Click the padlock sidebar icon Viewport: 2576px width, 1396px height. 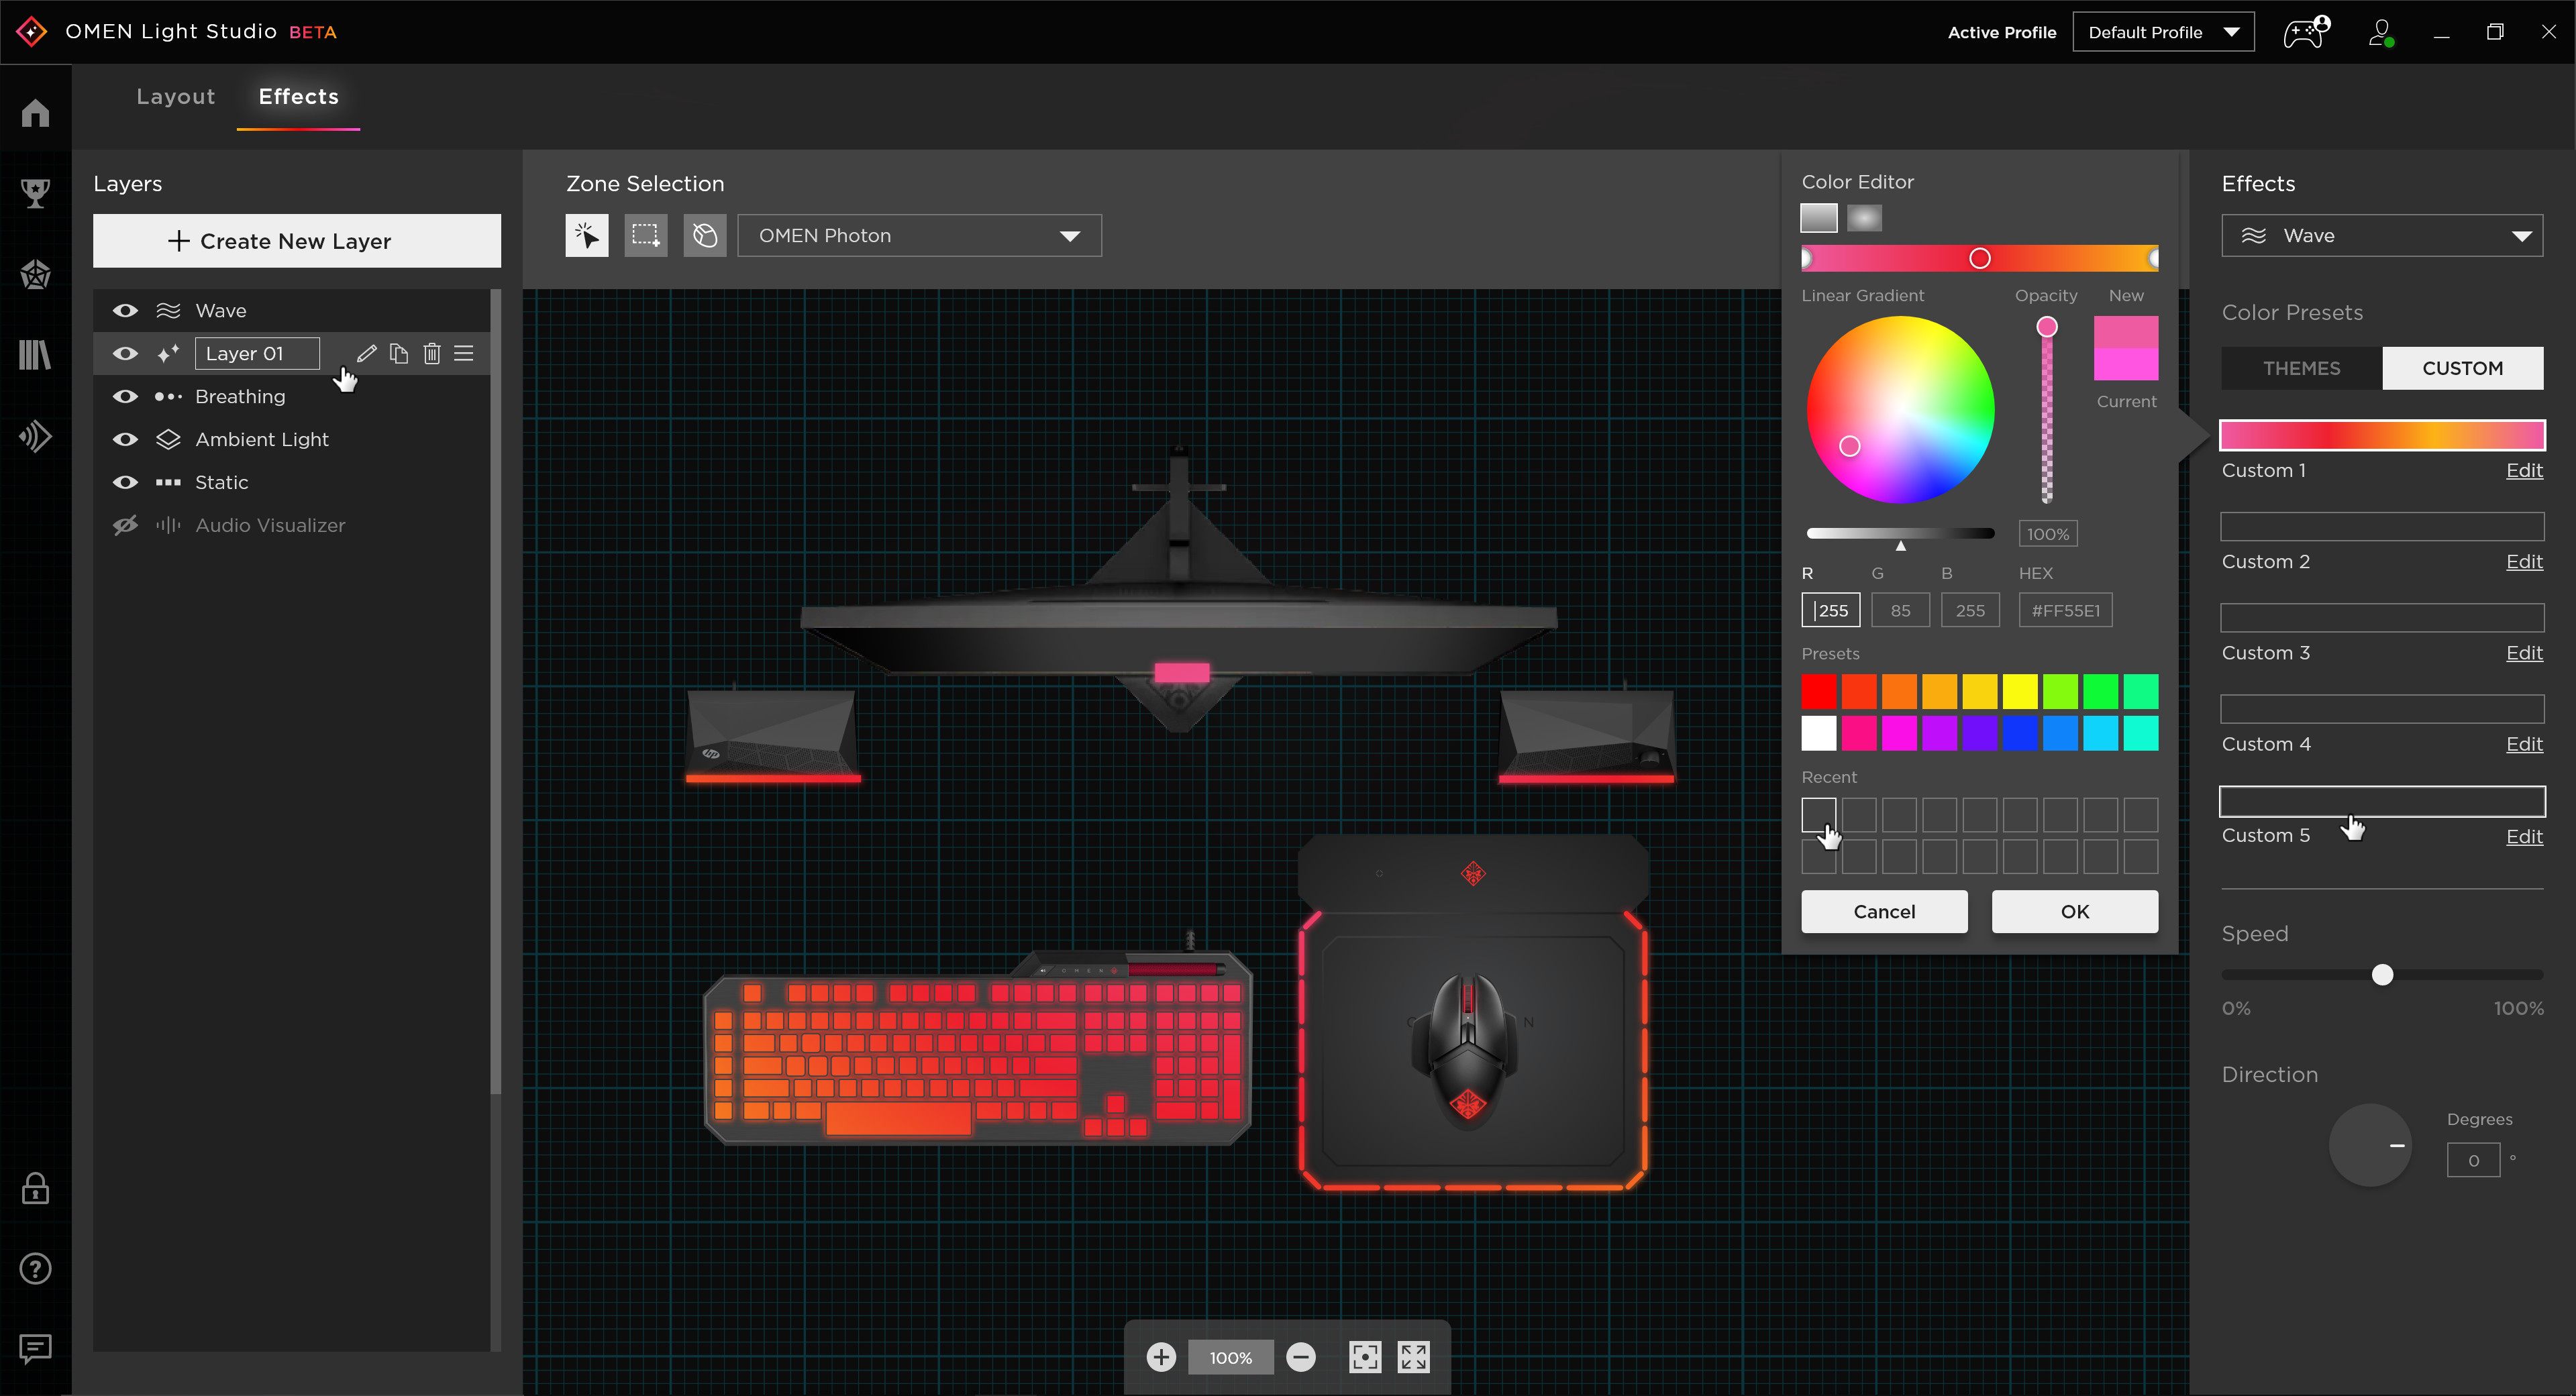tap(35, 1188)
